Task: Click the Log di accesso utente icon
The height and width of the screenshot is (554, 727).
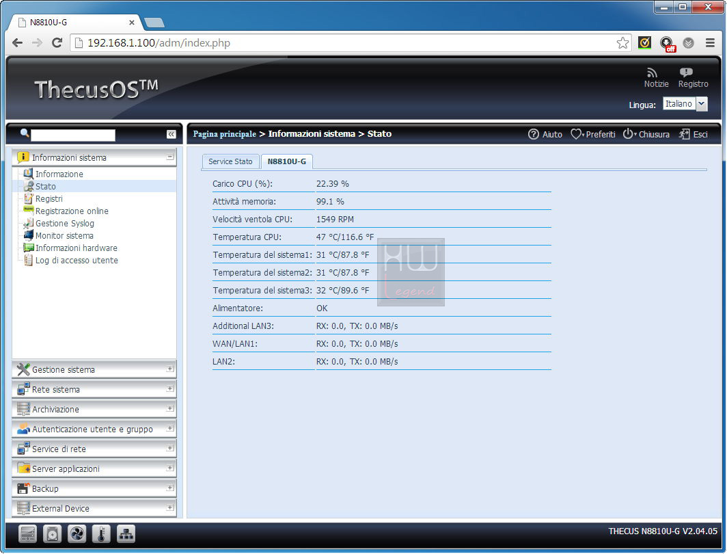Action: [29, 261]
